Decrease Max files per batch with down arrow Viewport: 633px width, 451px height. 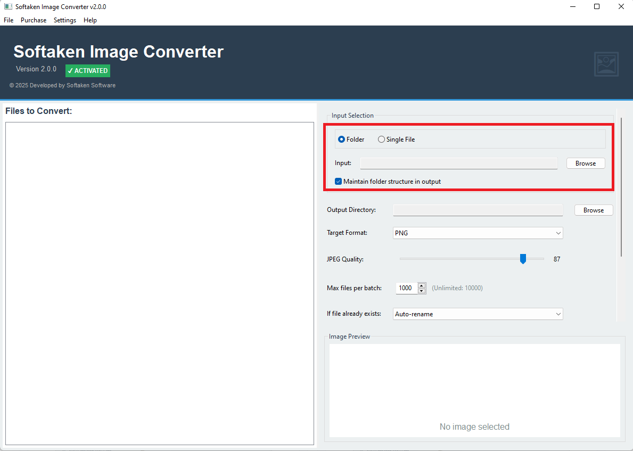422,291
